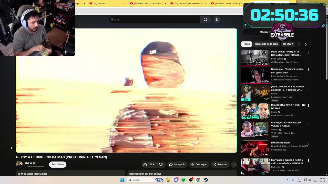Open options menu for Brunenger video

click(309, 123)
